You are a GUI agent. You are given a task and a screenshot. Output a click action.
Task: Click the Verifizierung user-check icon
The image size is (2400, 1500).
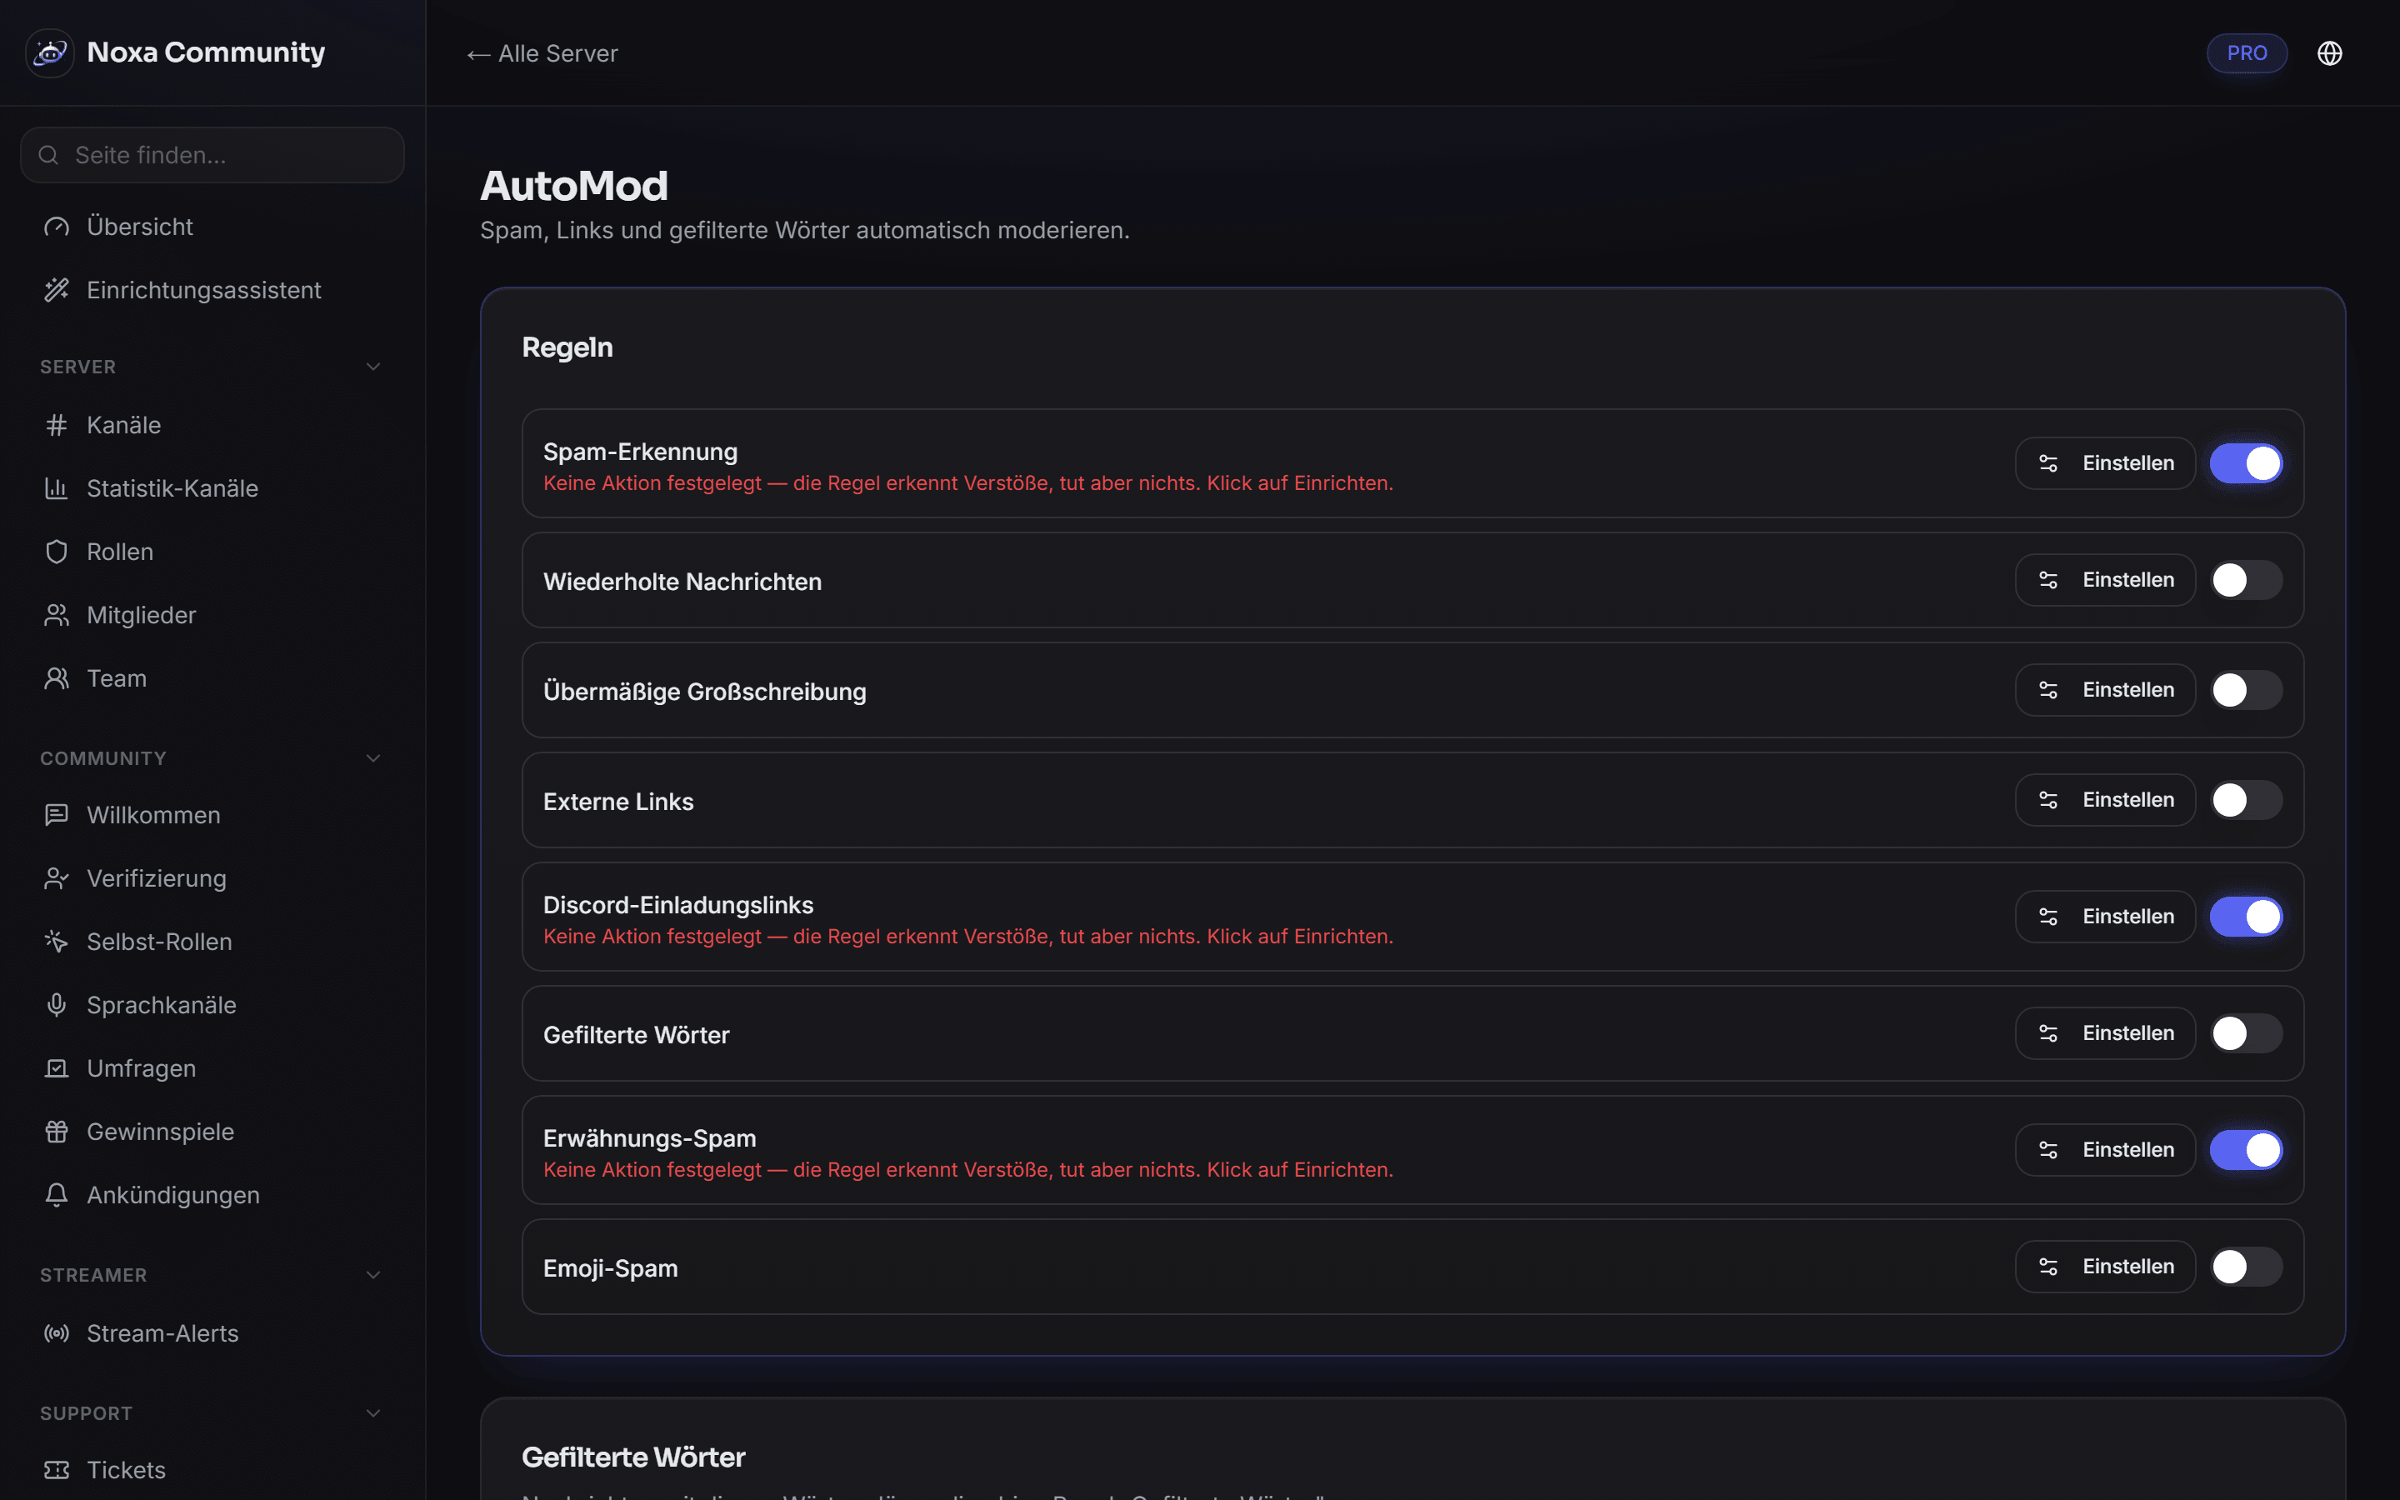coord(57,879)
